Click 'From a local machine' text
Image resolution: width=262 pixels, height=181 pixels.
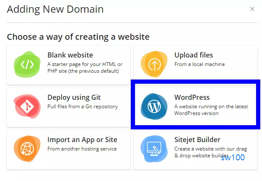coord(199,64)
